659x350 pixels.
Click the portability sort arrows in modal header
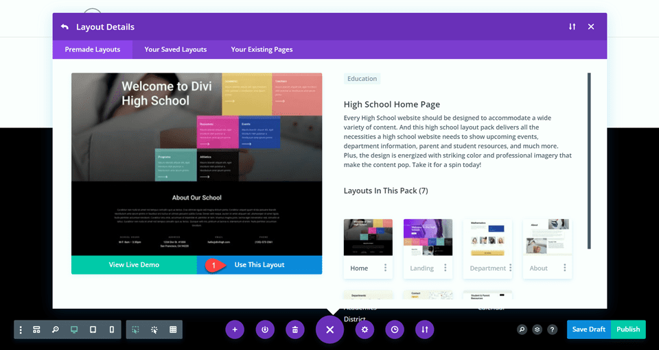572,27
